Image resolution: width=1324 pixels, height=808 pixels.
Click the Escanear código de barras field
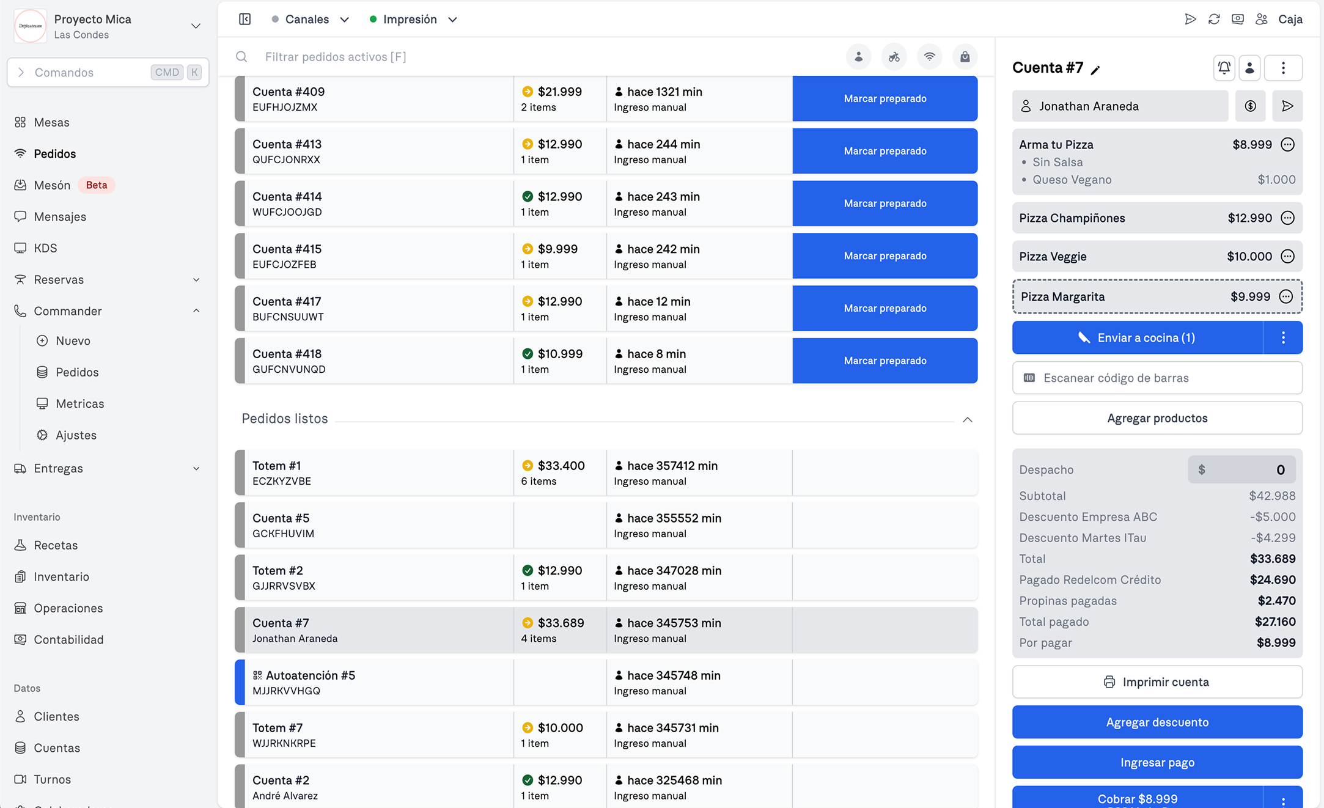coord(1157,378)
